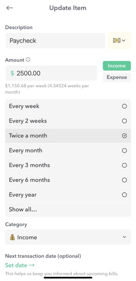Viewport: 136px width, 281px height.
Task: Tap the Twice a month row
Action: pyautogui.click(x=68, y=136)
